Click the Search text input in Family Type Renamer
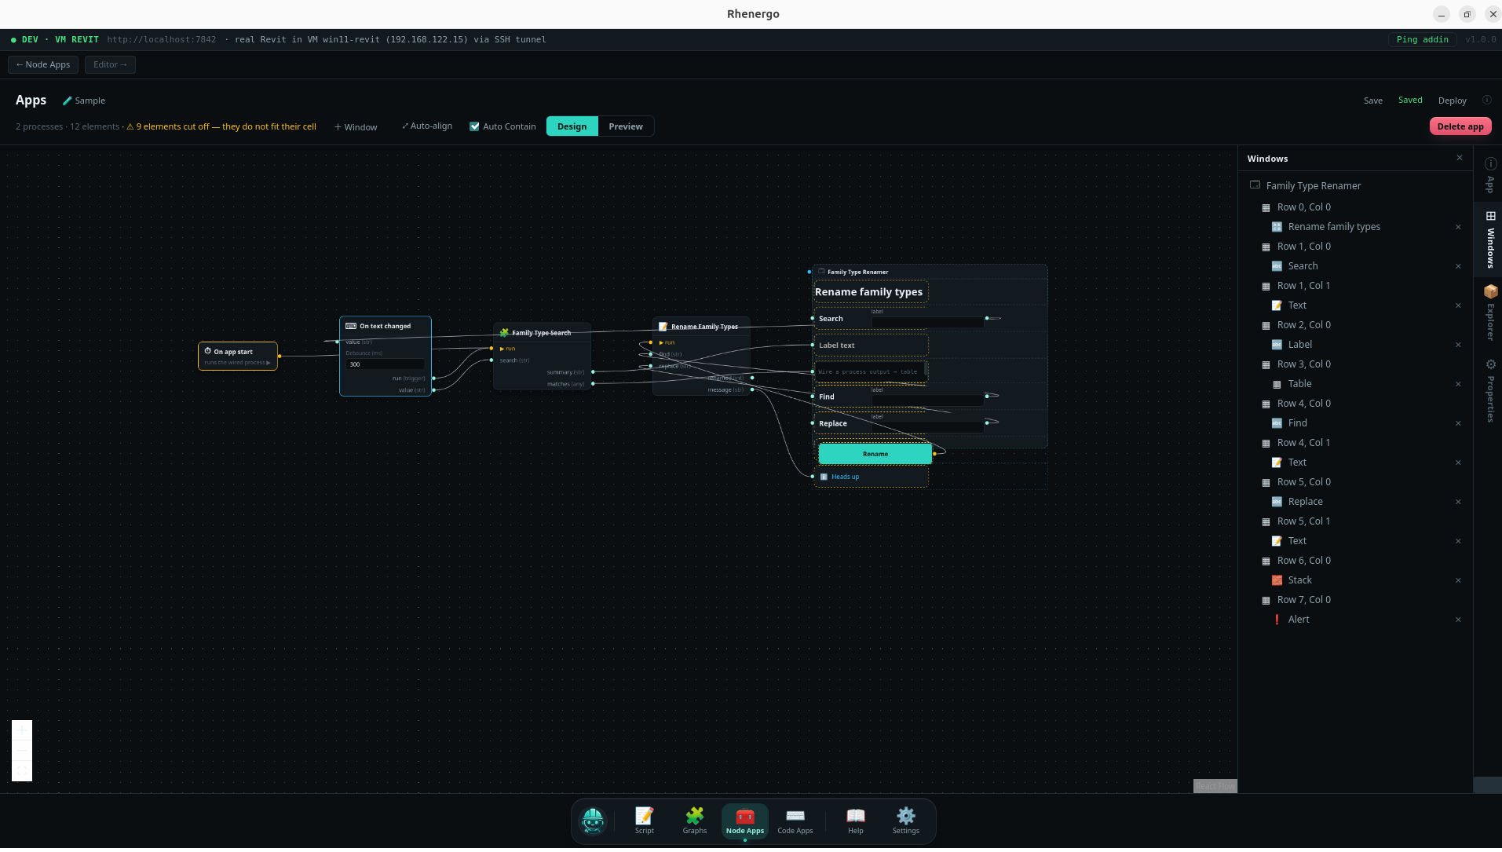Image resolution: width=1502 pixels, height=852 pixels. coord(927,322)
